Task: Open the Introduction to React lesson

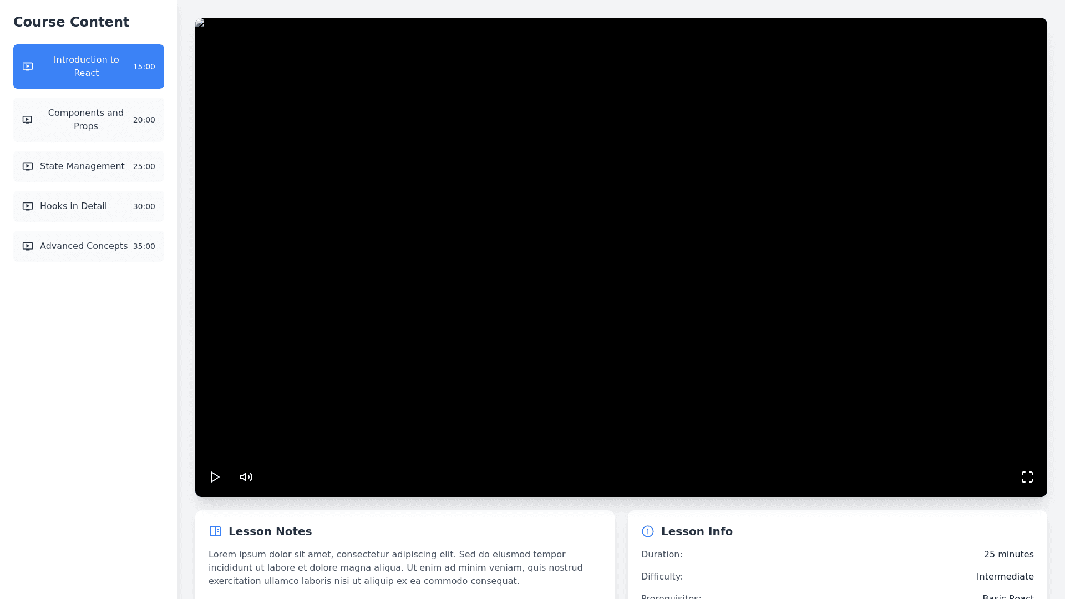Action: pos(87,67)
